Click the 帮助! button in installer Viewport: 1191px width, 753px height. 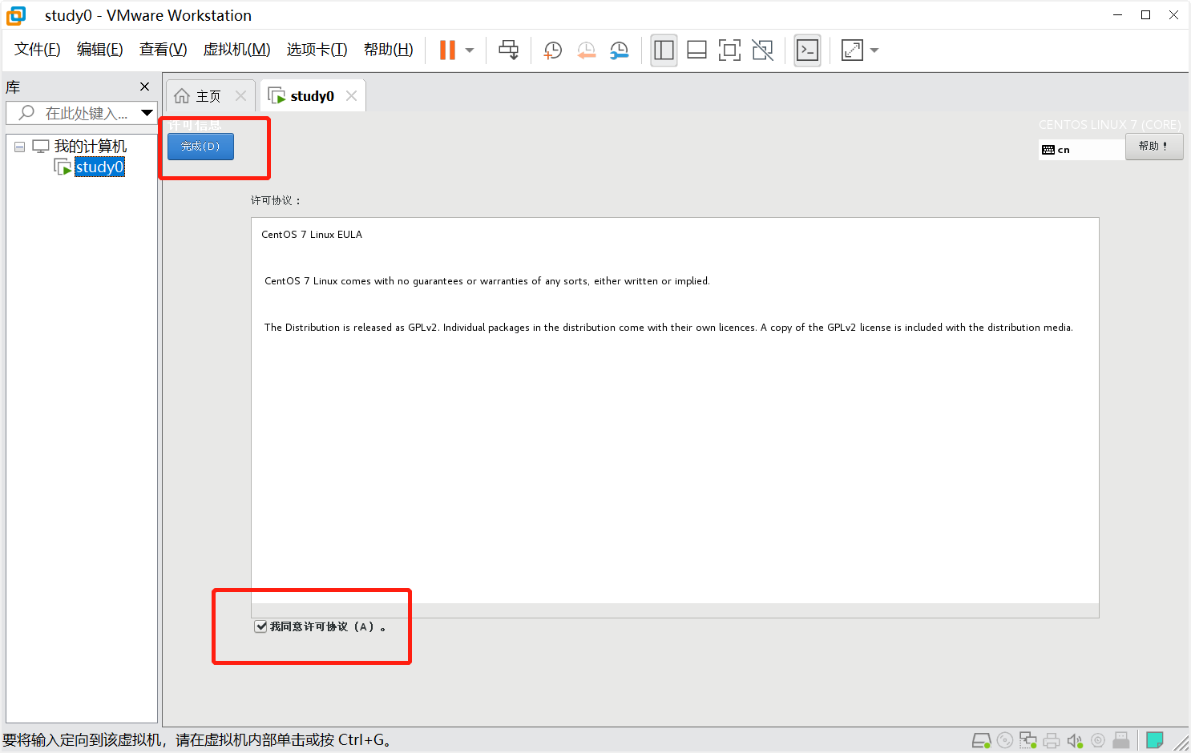coord(1154,147)
